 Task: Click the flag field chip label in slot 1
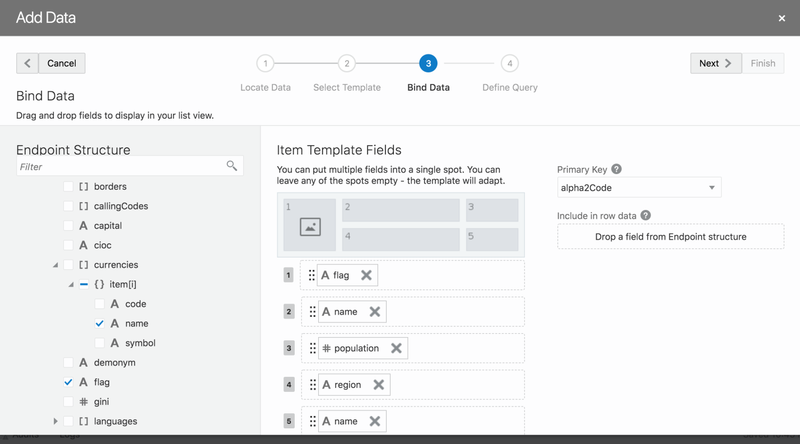pos(341,275)
